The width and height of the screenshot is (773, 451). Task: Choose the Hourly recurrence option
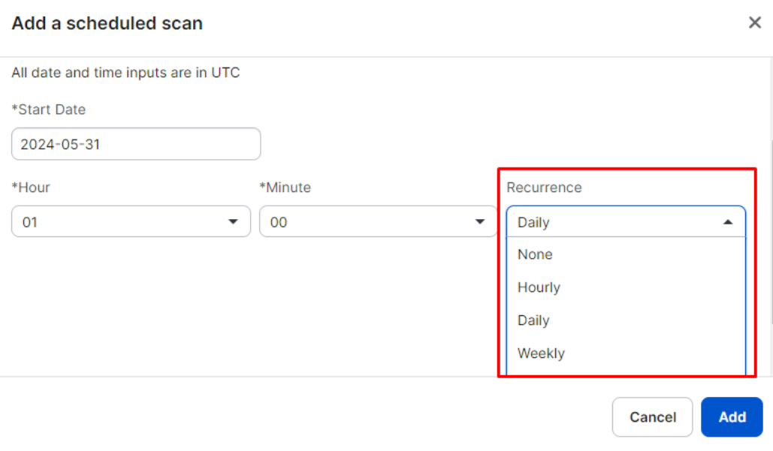539,287
